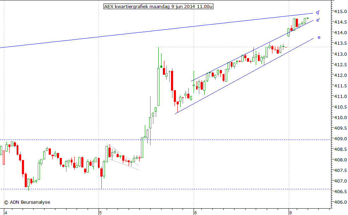Click the 406.5 price axis label
Viewport: 348px width, 215px height.
(x=341, y=192)
